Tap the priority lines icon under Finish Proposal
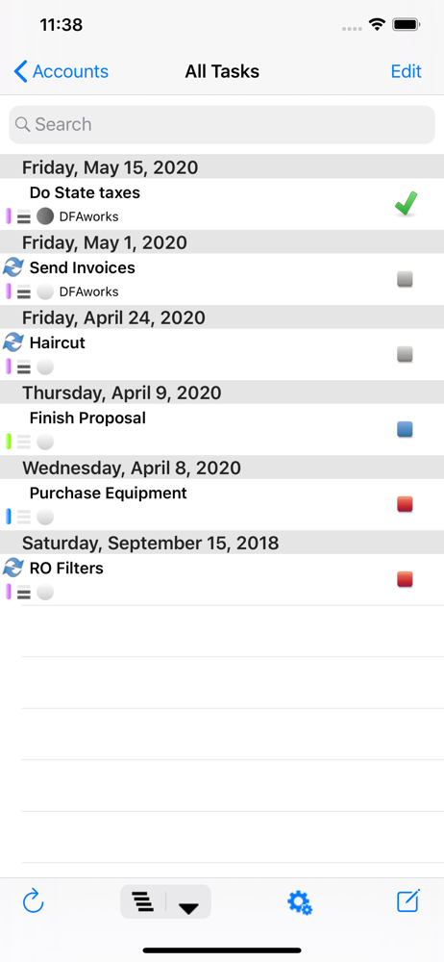The width and height of the screenshot is (444, 962). click(x=24, y=442)
